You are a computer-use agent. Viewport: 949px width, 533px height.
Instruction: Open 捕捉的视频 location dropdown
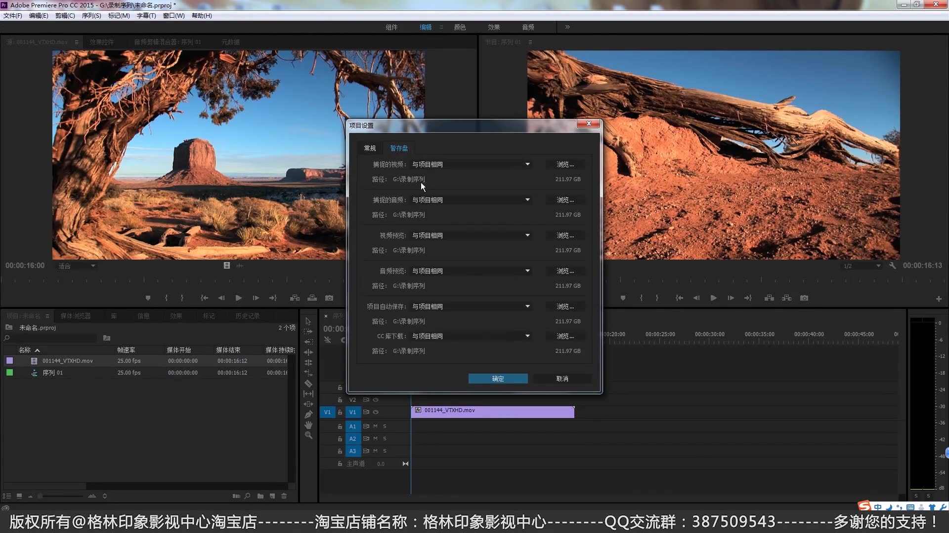527,164
